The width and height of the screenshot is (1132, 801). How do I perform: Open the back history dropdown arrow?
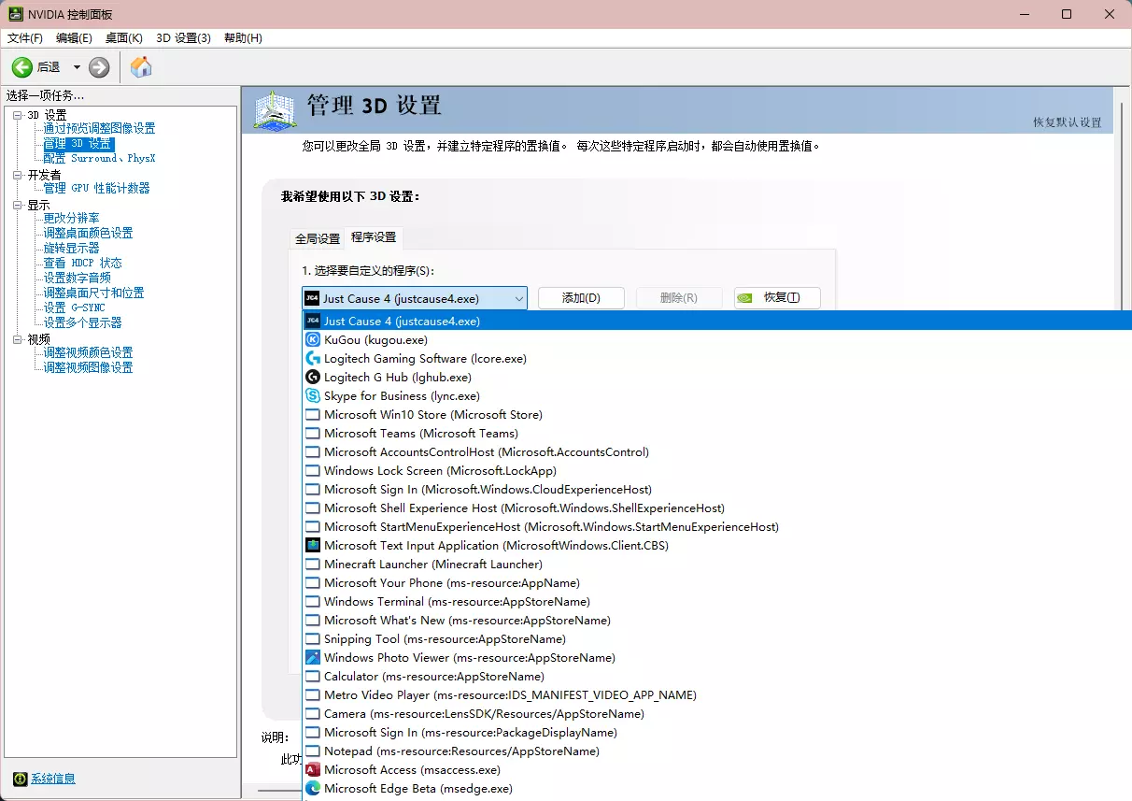click(x=77, y=67)
